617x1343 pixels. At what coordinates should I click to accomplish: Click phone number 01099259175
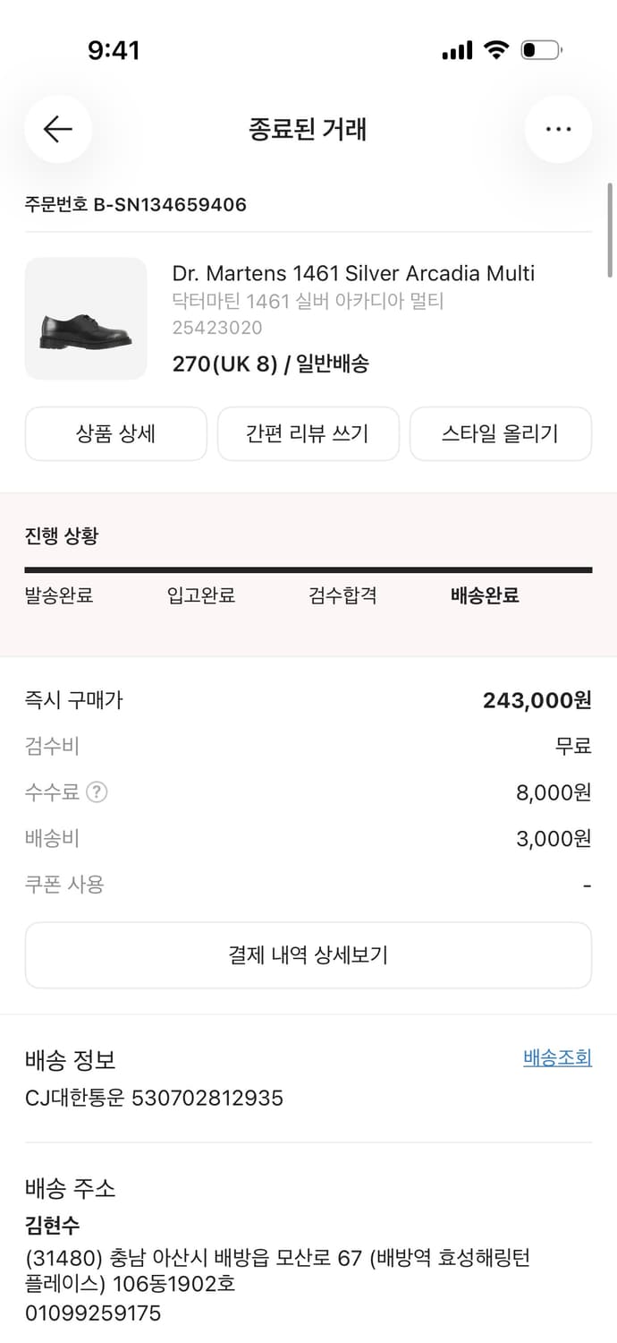coord(89,1314)
